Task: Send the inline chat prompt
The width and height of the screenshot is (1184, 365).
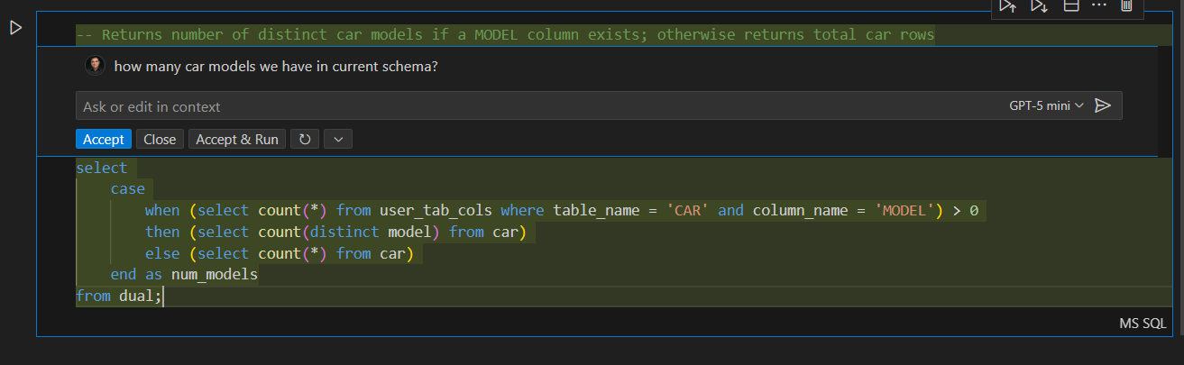Action: coord(1102,106)
